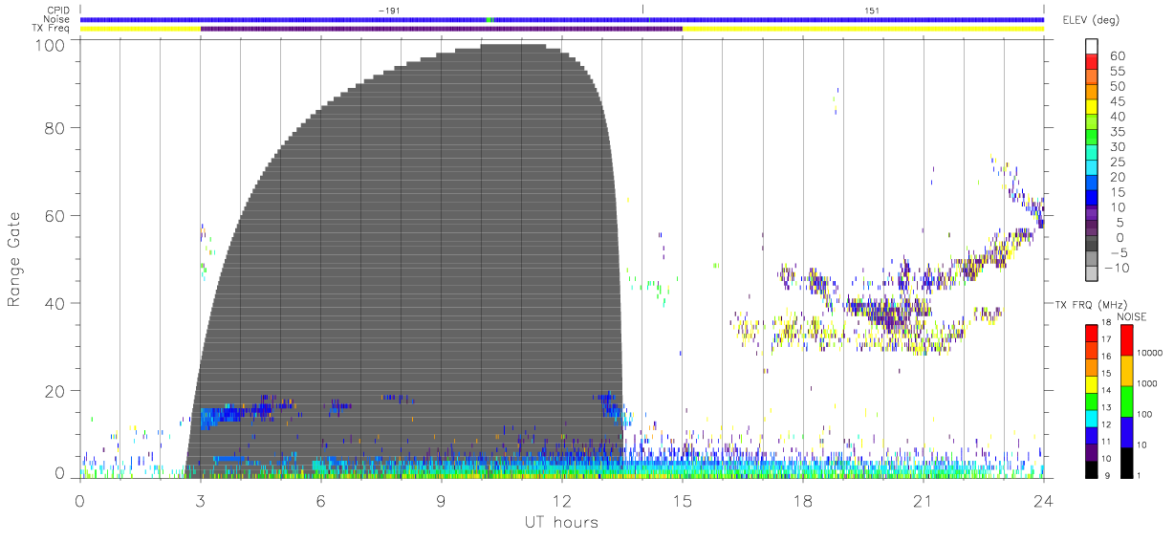The image size is (1174, 542).
Task: Click x-axis tick label '15'
Action: (682, 500)
